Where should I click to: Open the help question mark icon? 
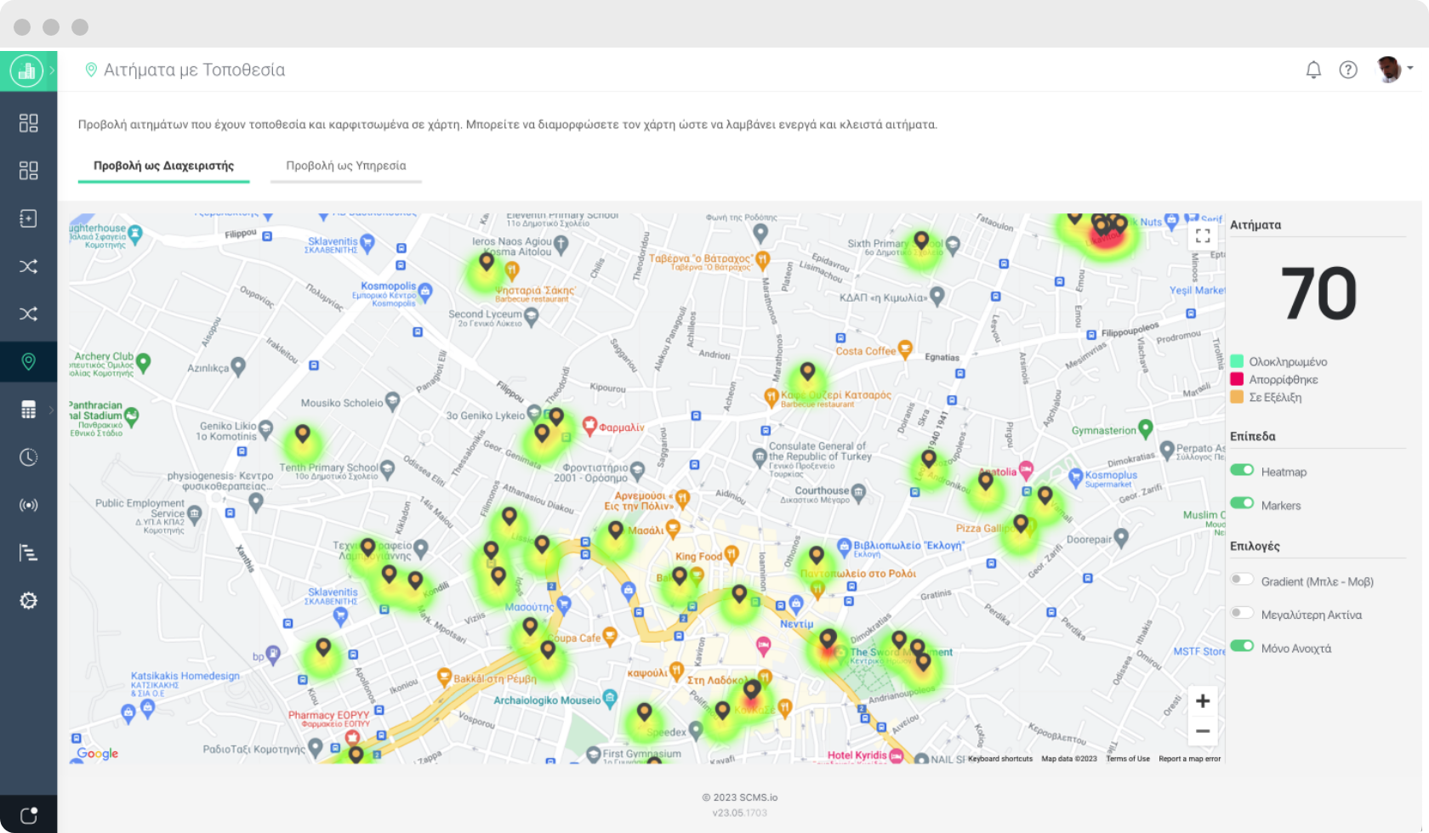[1348, 70]
